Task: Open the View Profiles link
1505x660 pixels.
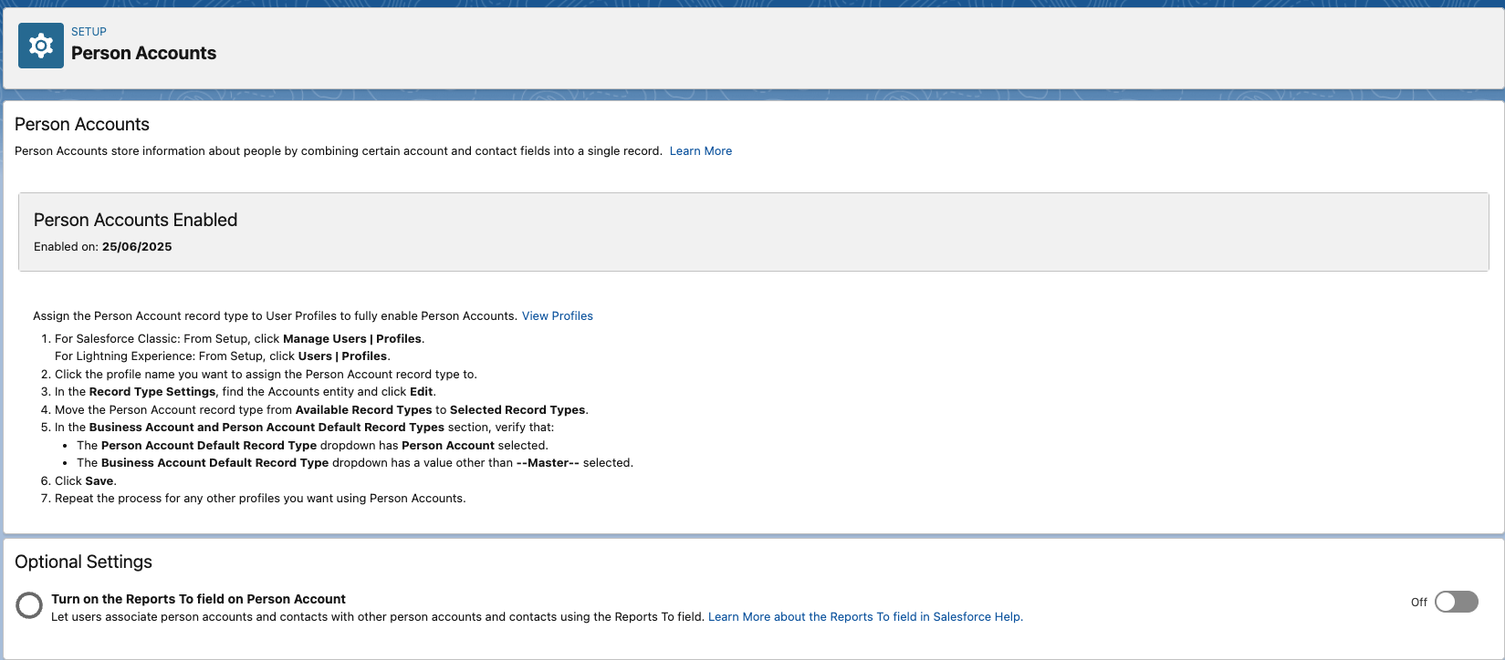Action: (557, 316)
